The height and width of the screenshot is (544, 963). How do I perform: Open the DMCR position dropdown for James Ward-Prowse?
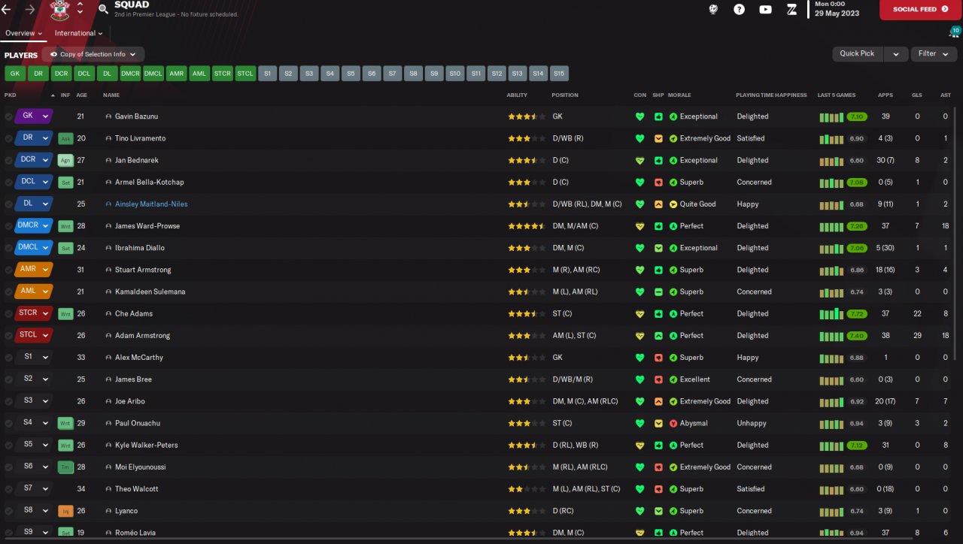pyautogui.click(x=33, y=226)
